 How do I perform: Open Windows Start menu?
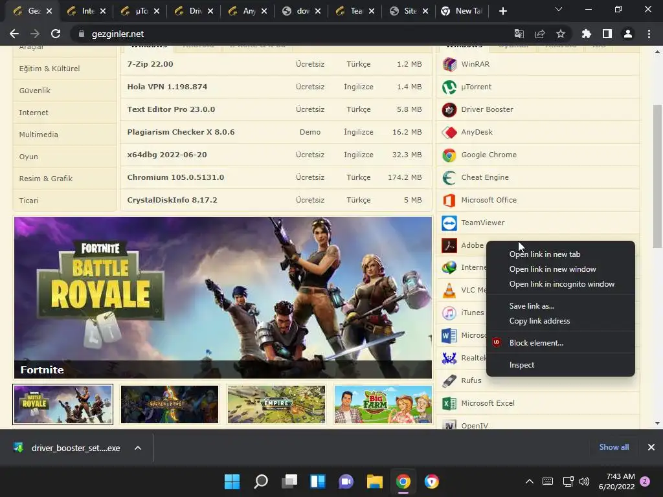click(x=232, y=481)
